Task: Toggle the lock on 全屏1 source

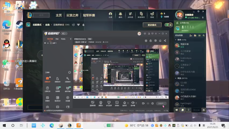Action: pyautogui.click(x=48, y=43)
